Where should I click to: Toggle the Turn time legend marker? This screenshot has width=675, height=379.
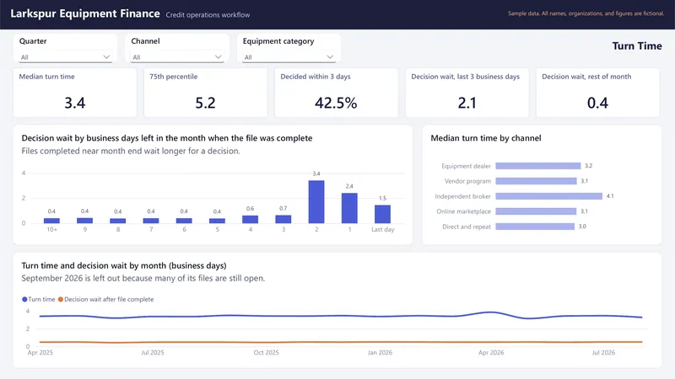point(24,300)
